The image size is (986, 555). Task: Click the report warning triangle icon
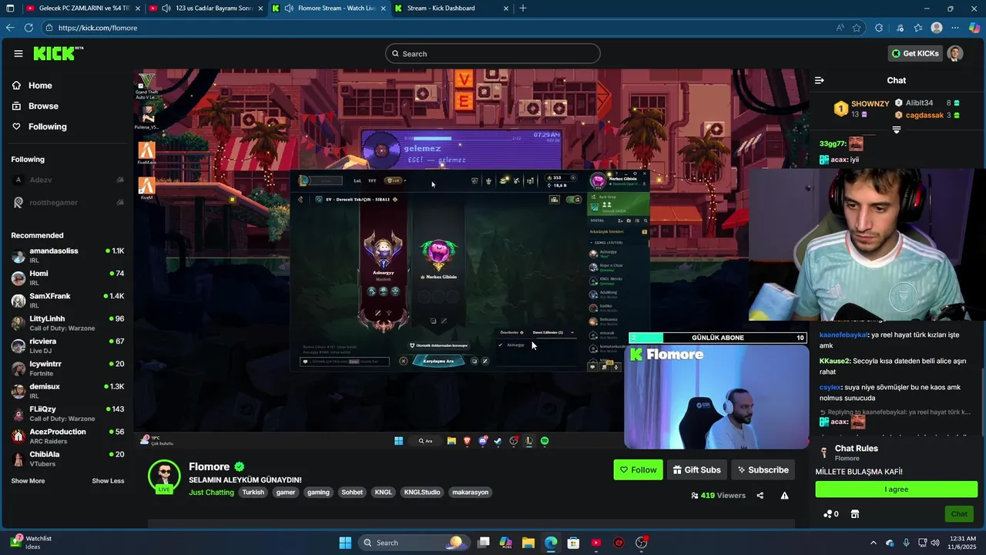[x=784, y=496]
